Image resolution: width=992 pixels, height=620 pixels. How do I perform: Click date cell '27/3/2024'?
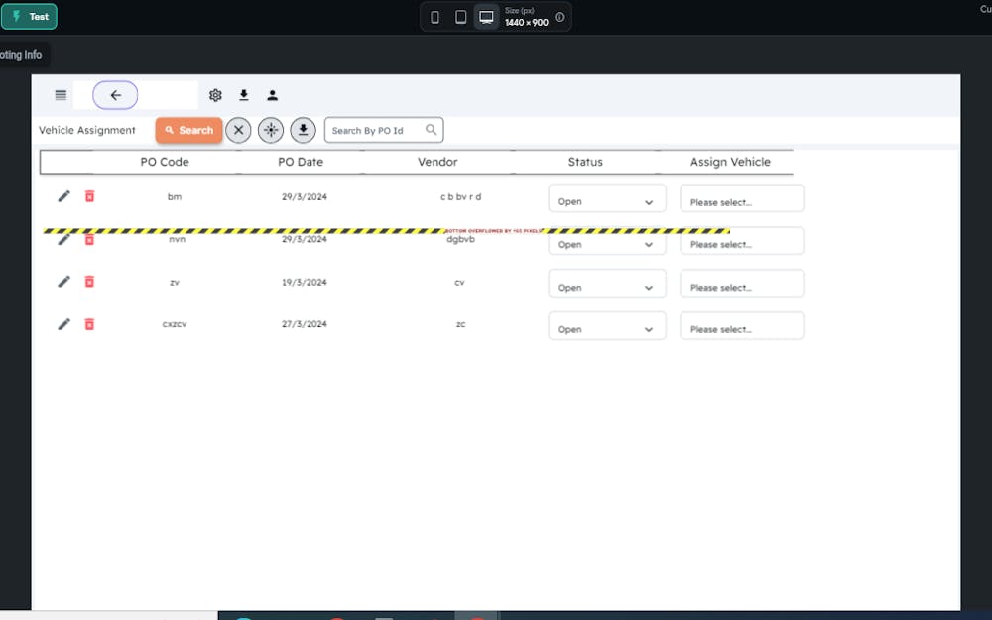coord(305,324)
